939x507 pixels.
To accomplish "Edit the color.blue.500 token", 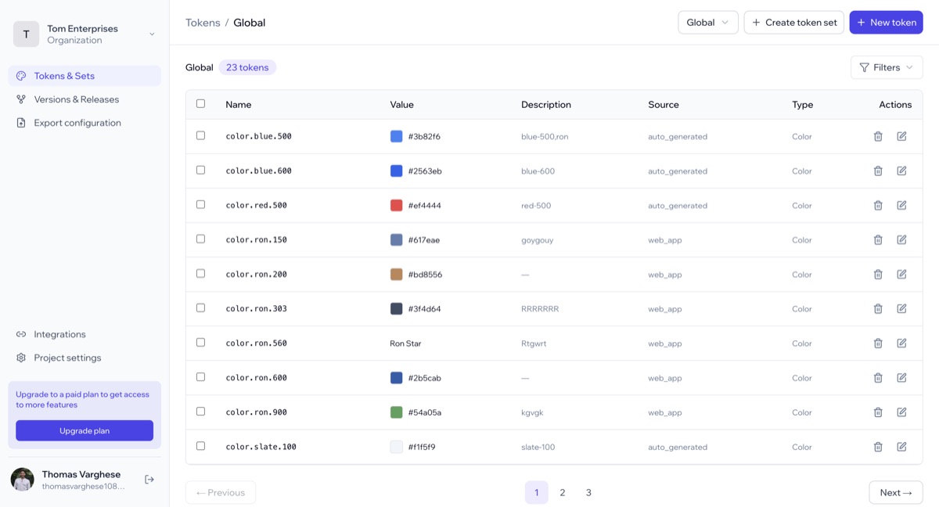I will tap(901, 136).
